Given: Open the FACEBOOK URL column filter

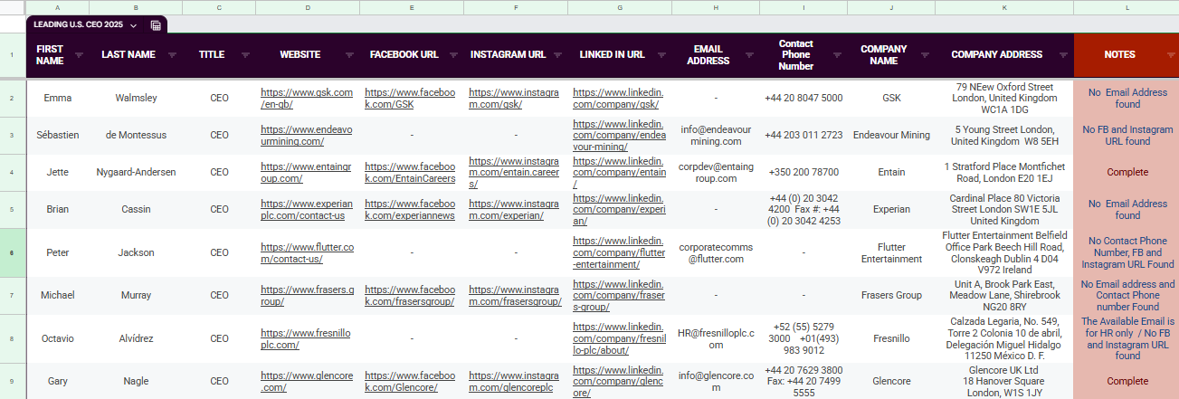Looking at the screenshot, I should click(x=452, y=55).
